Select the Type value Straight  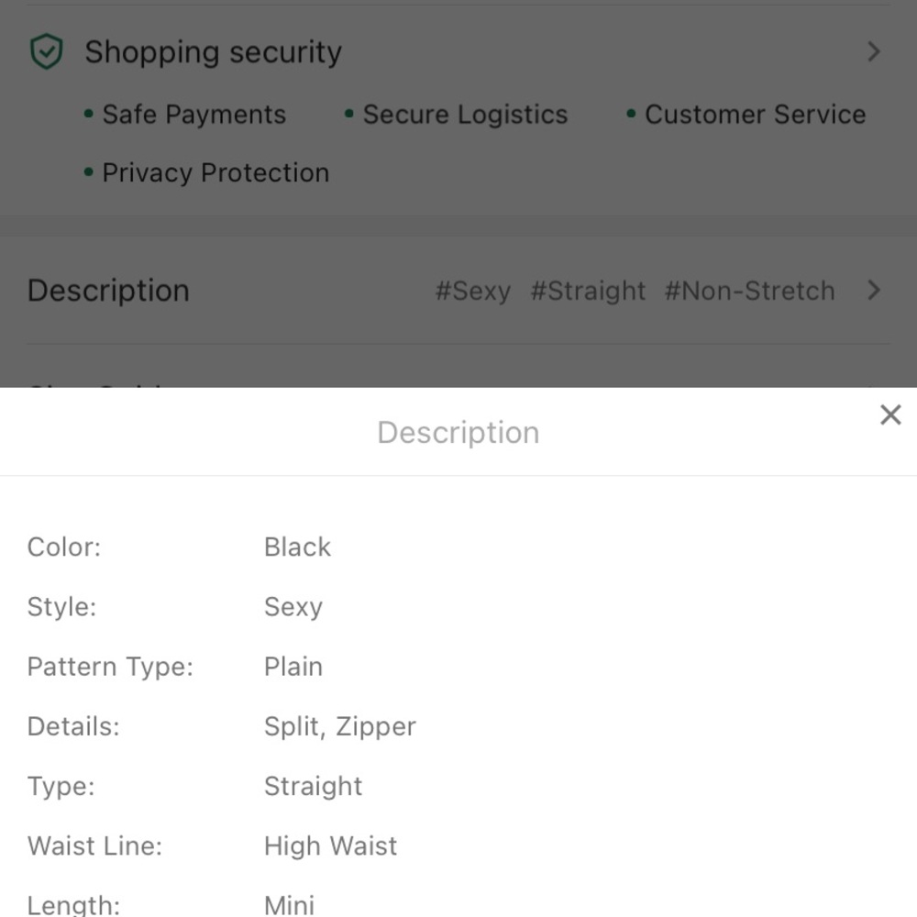[313, 787]
